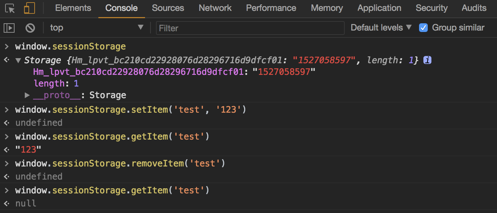Click the console Filter input field
The height and width of the screenshot is (213, 497).
[x=250, y=28]
